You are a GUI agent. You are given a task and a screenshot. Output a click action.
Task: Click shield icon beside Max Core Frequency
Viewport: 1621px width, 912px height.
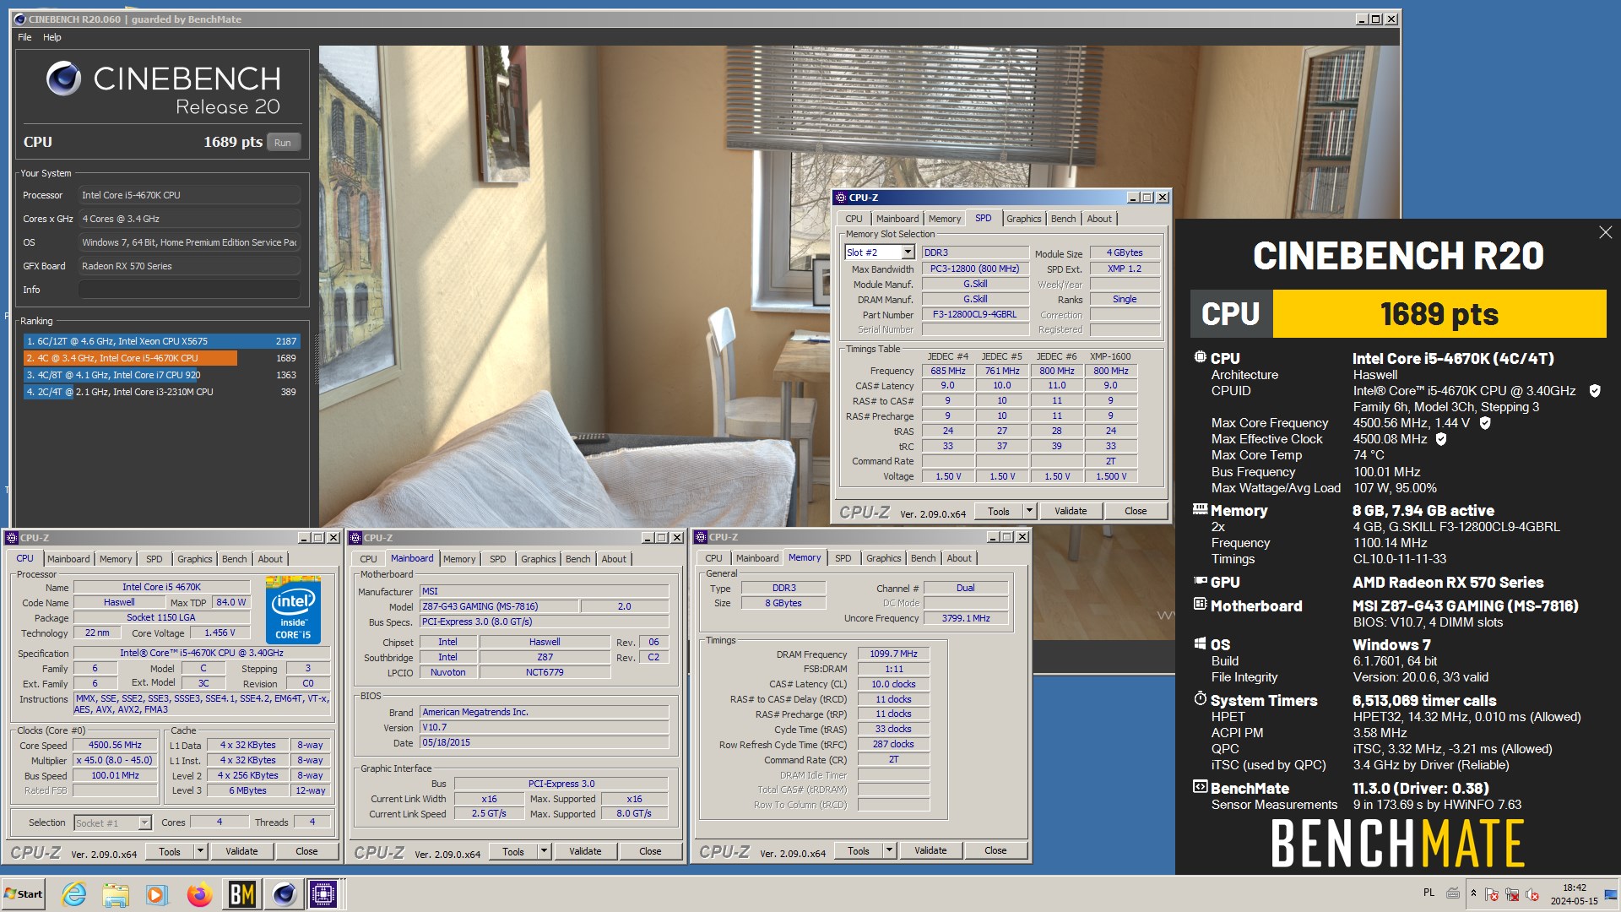(x=1485, y=423)
